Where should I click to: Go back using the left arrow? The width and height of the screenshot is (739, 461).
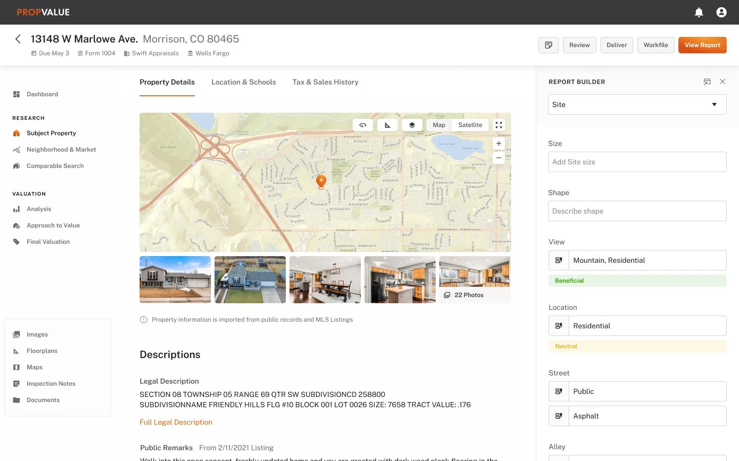tap(18, 39)
